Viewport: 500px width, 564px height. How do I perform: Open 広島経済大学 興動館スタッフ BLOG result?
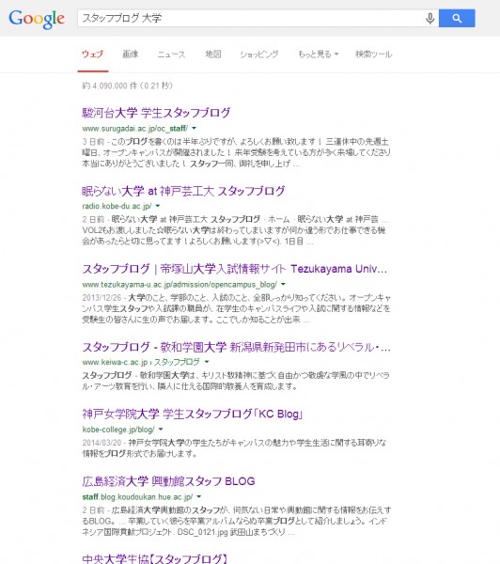click(x=168, y=481)
